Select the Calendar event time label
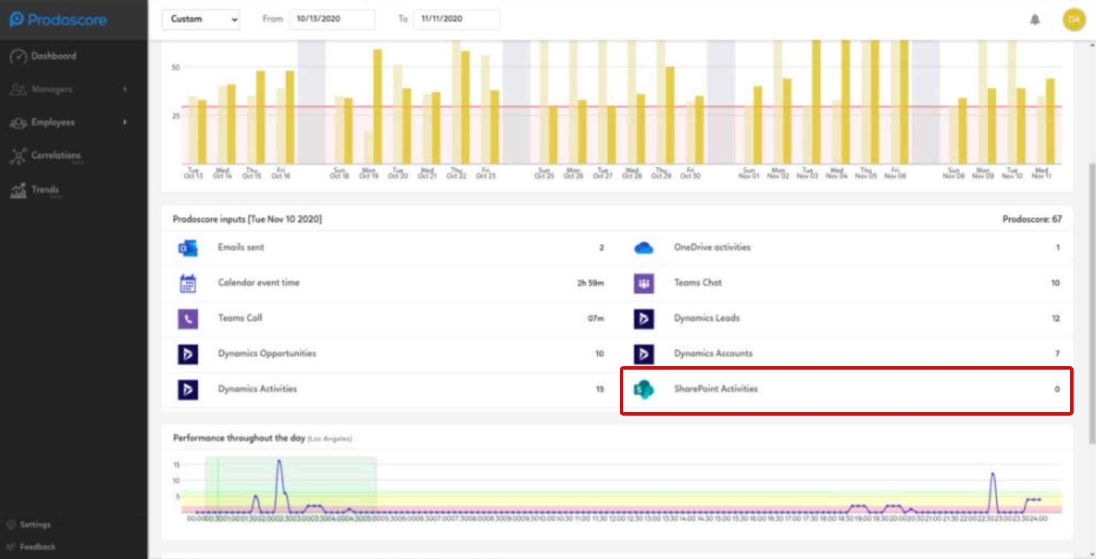The image size is (1096, 559). tap(259, 283)
